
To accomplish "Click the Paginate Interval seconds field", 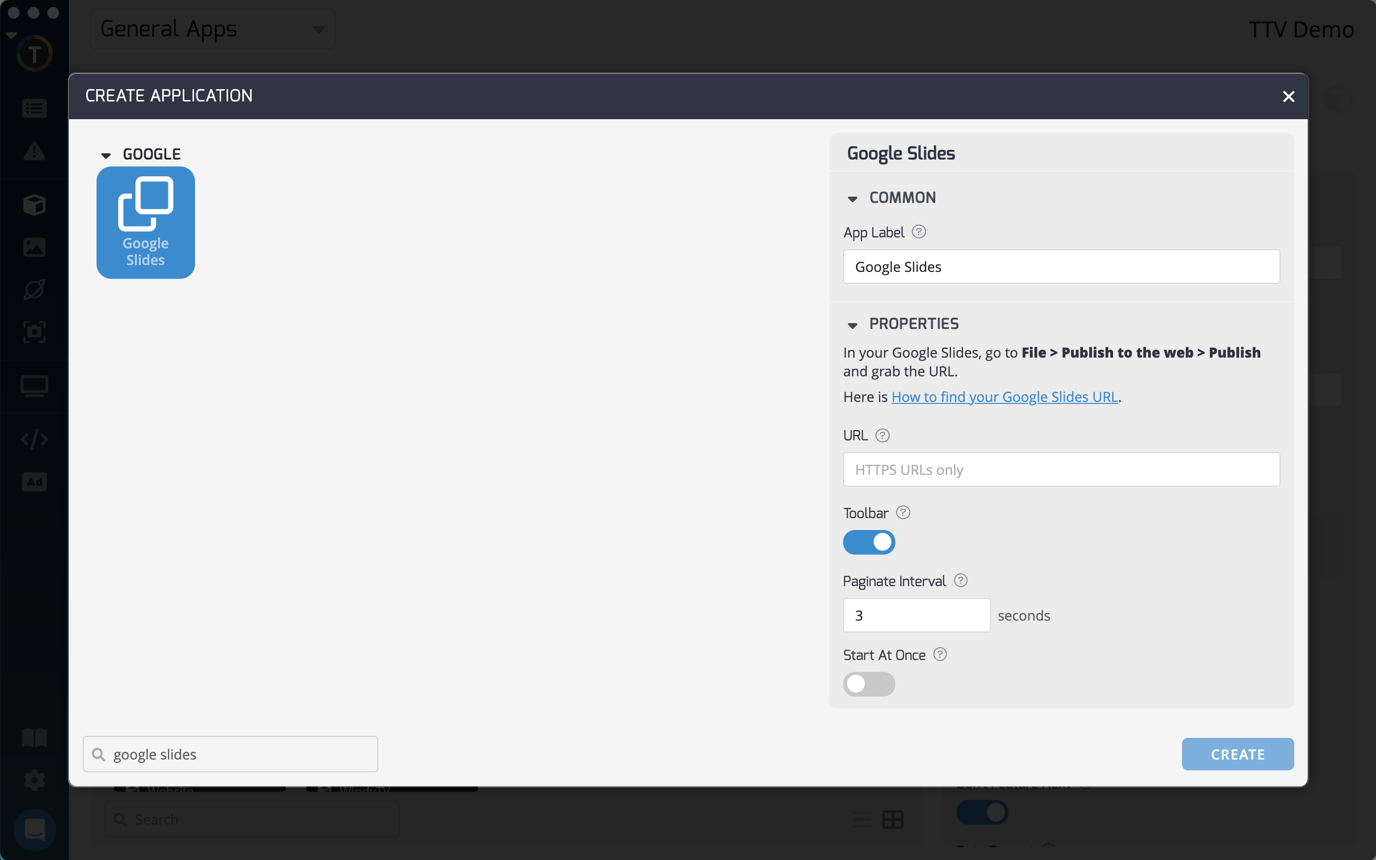I will pos(916,615).
